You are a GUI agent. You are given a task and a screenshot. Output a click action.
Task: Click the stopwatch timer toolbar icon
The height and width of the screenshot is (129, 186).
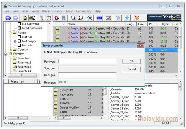49,18
